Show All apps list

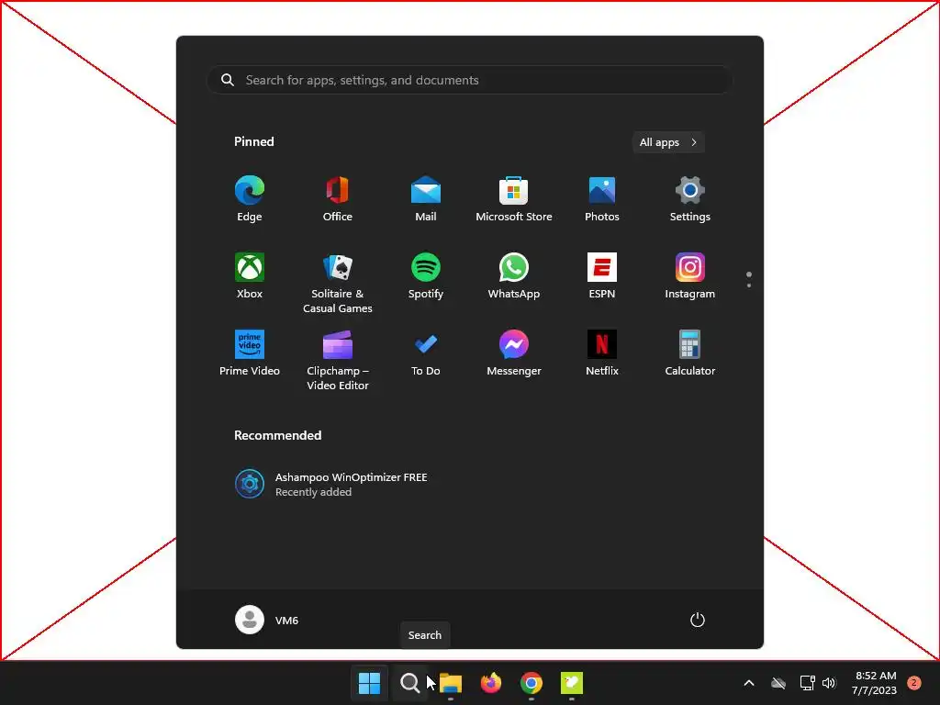[x=668, y=142]
